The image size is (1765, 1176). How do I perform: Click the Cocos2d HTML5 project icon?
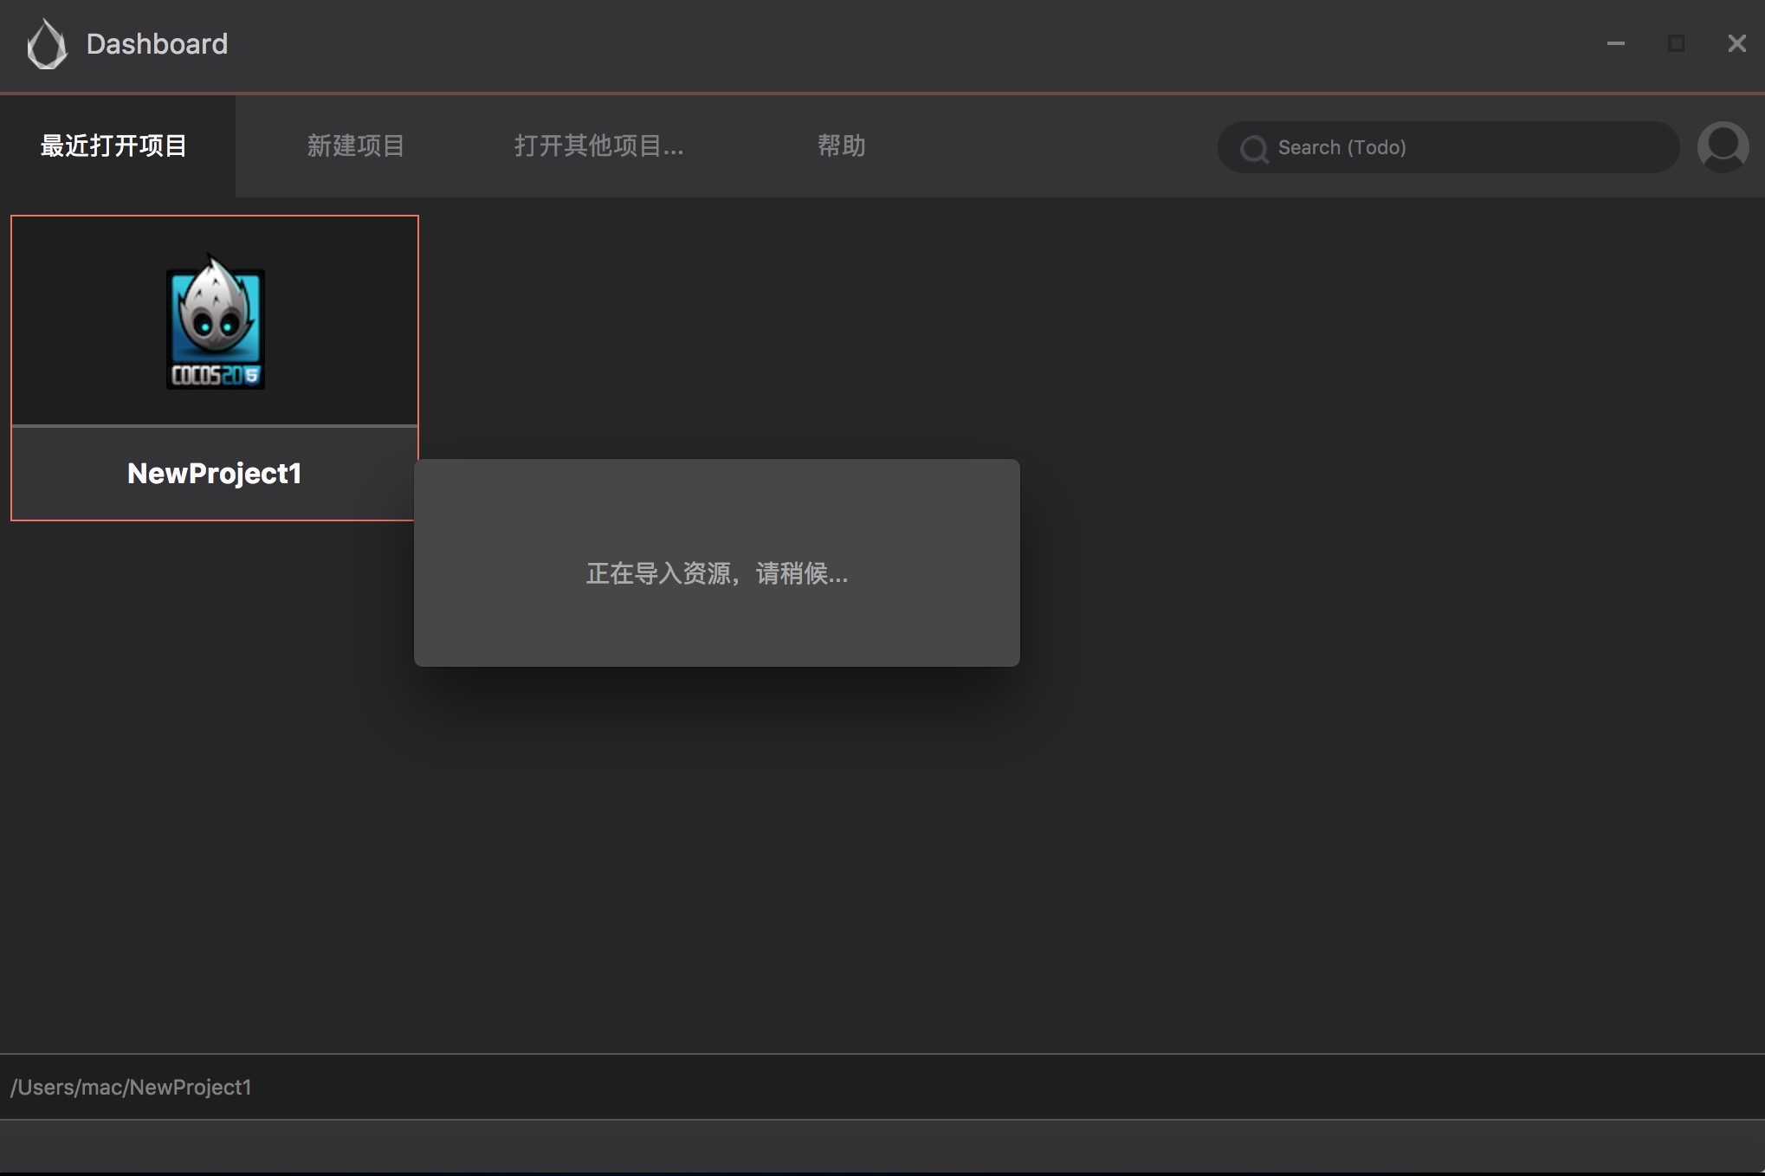point(215,322)
